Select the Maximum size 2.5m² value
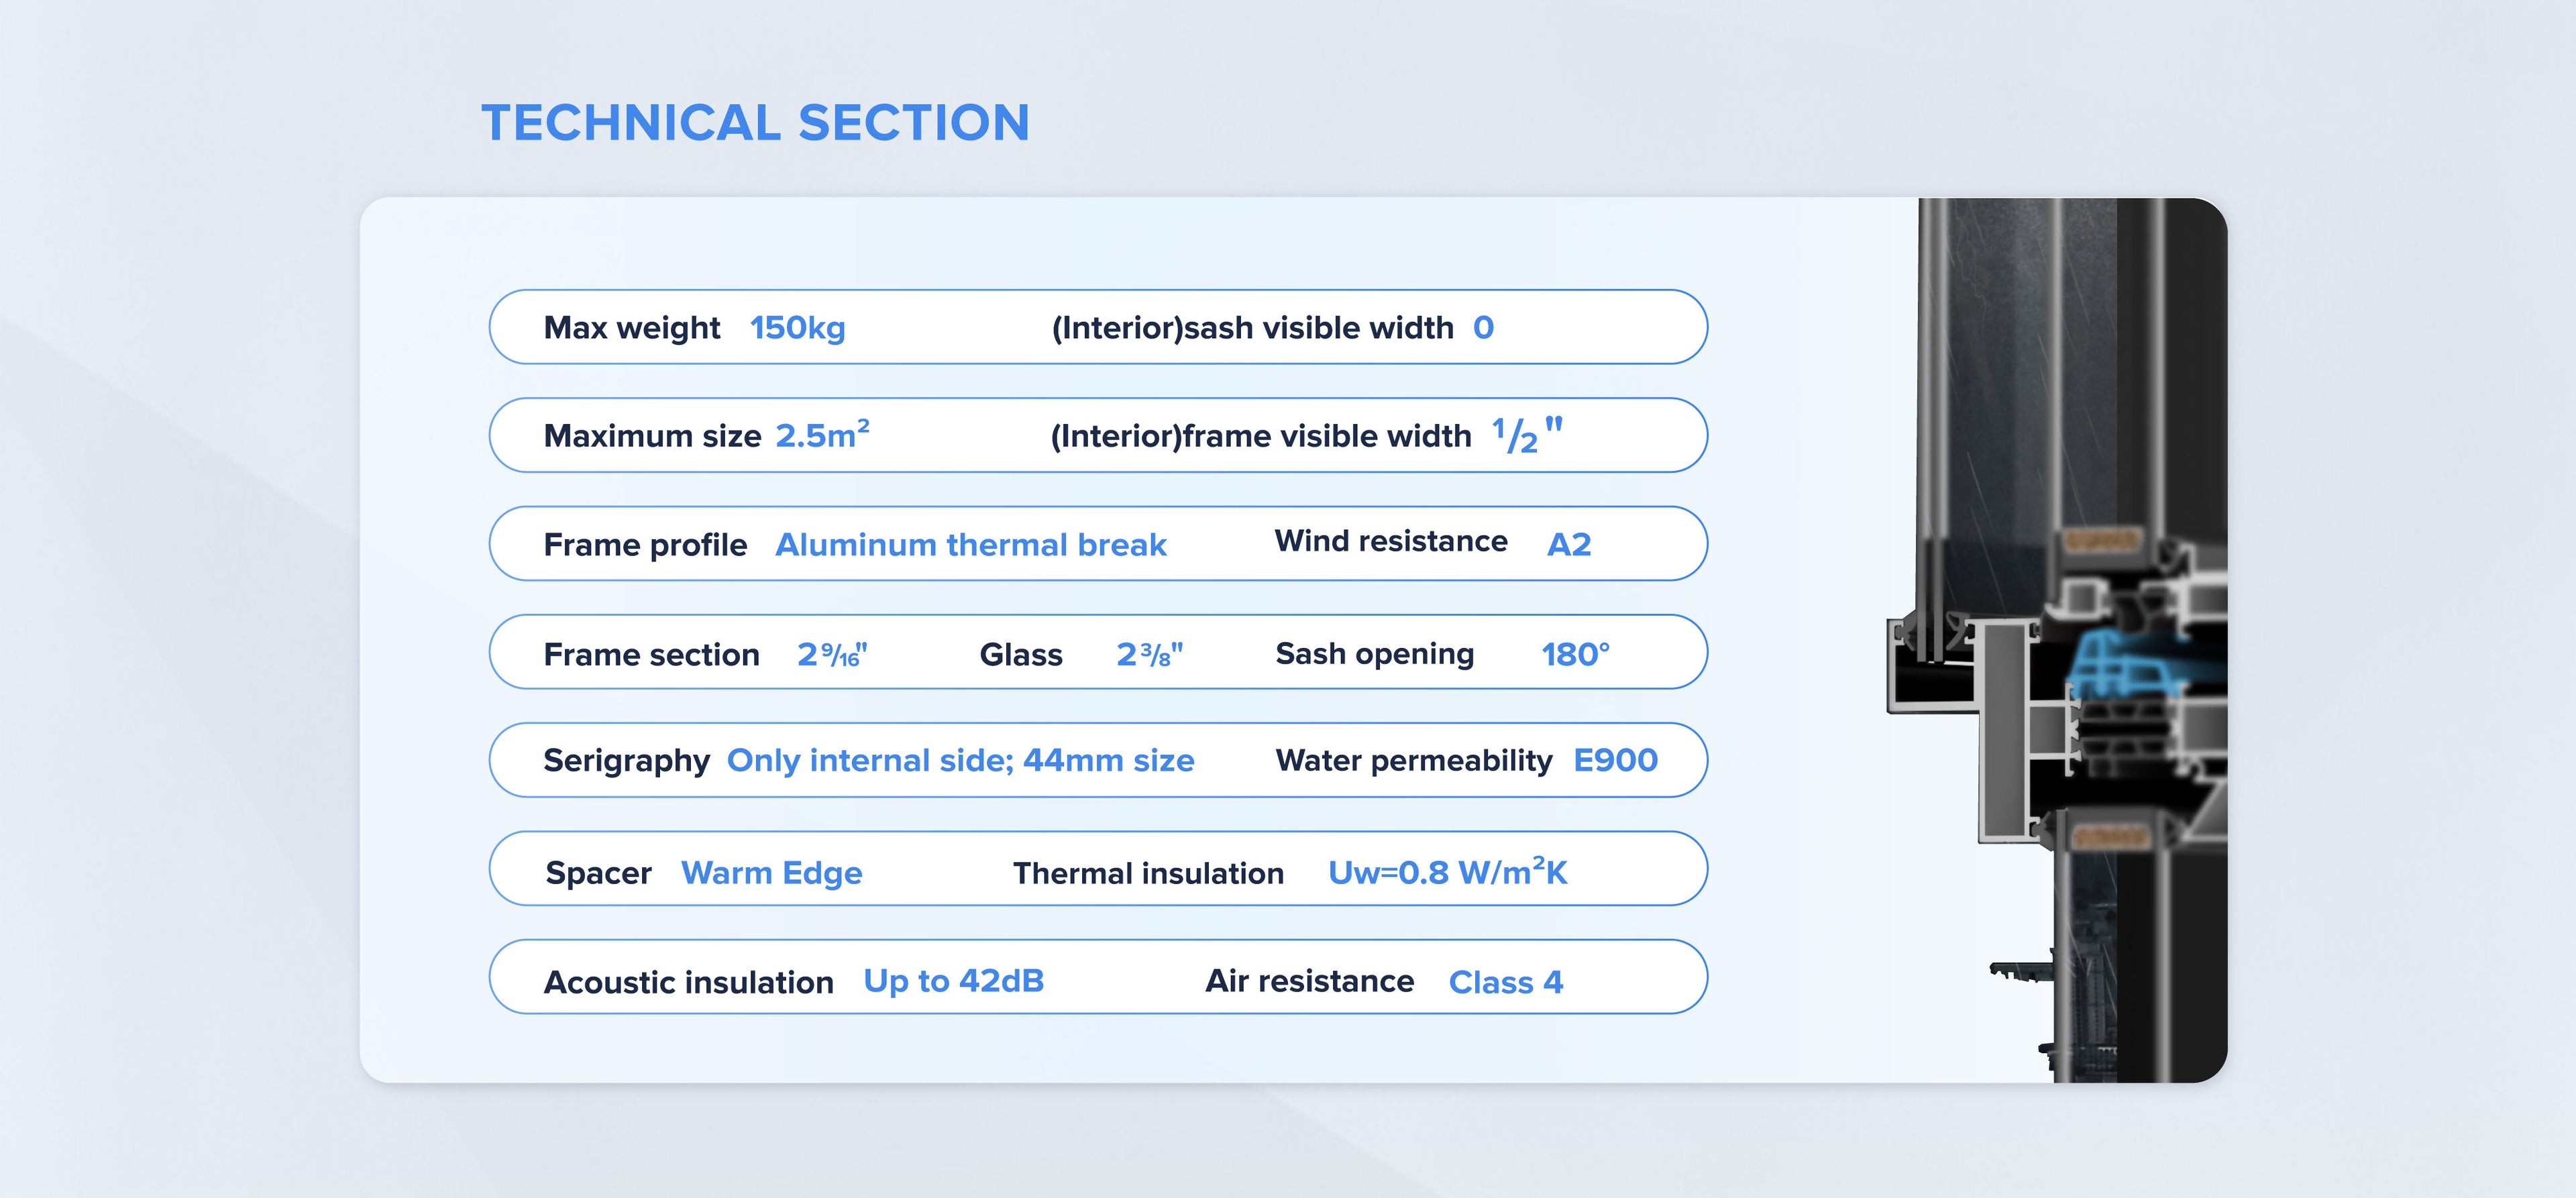 coord(822,436)
